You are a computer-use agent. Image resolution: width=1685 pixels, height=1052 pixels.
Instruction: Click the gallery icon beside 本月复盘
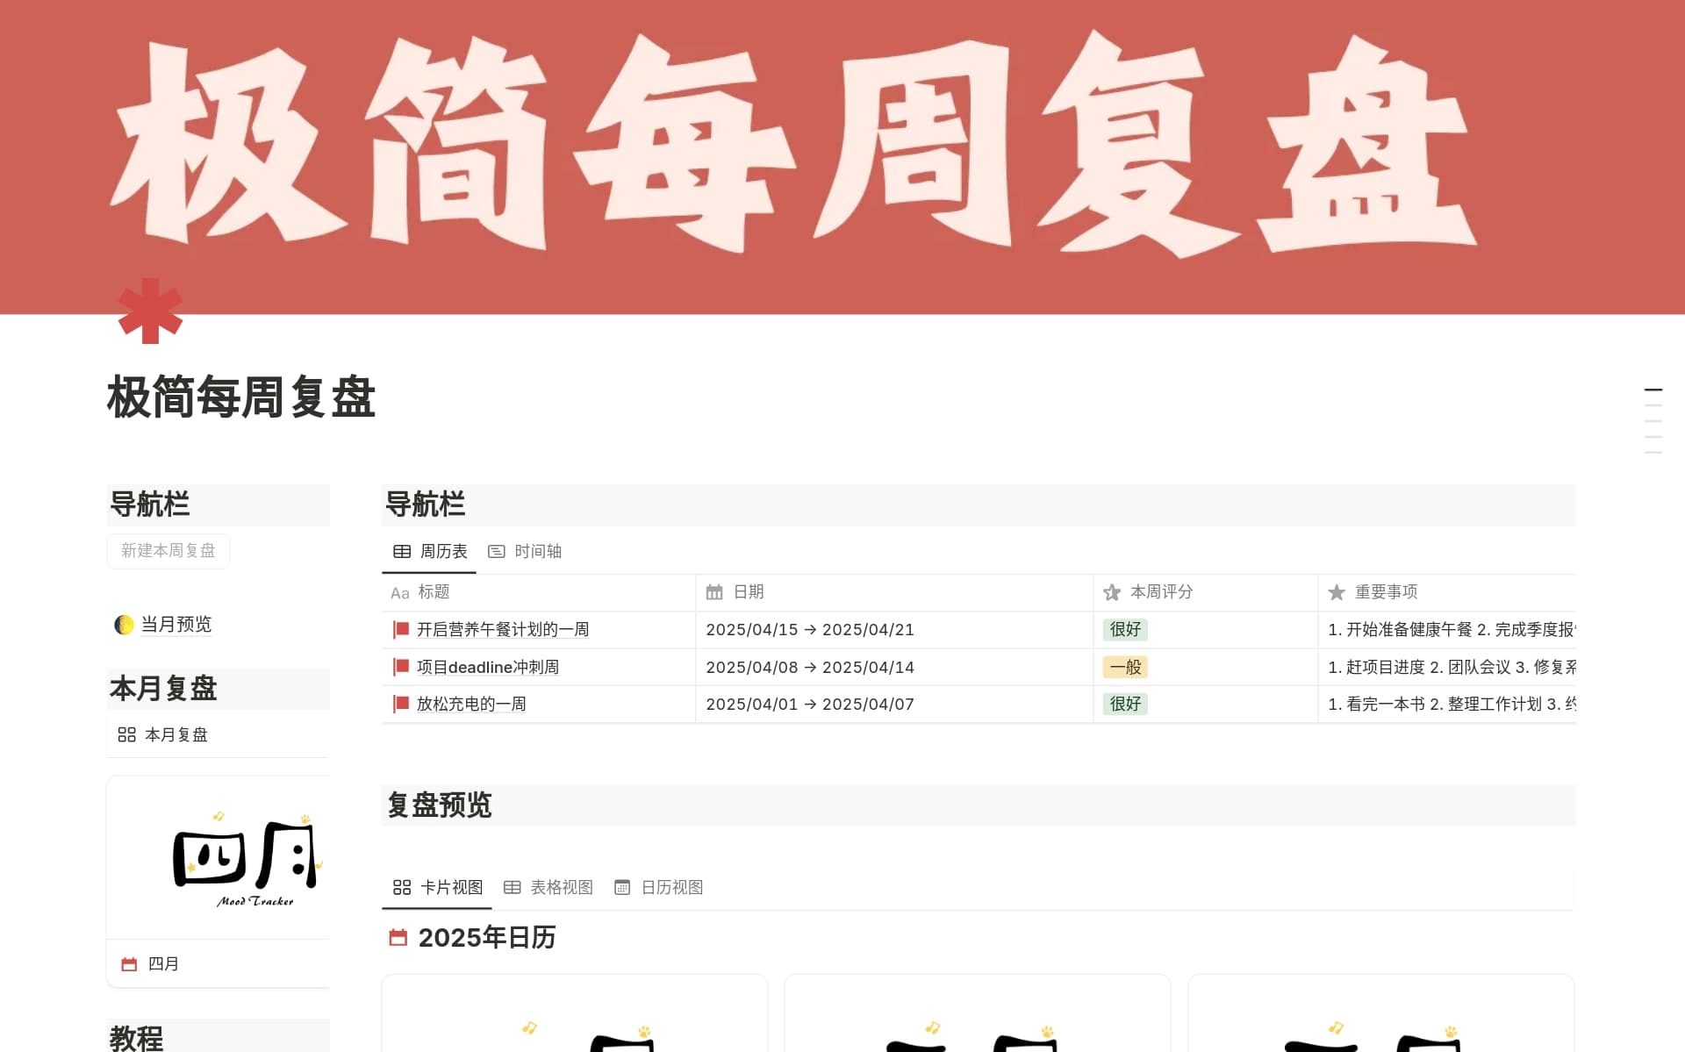[x=126, y=734]
